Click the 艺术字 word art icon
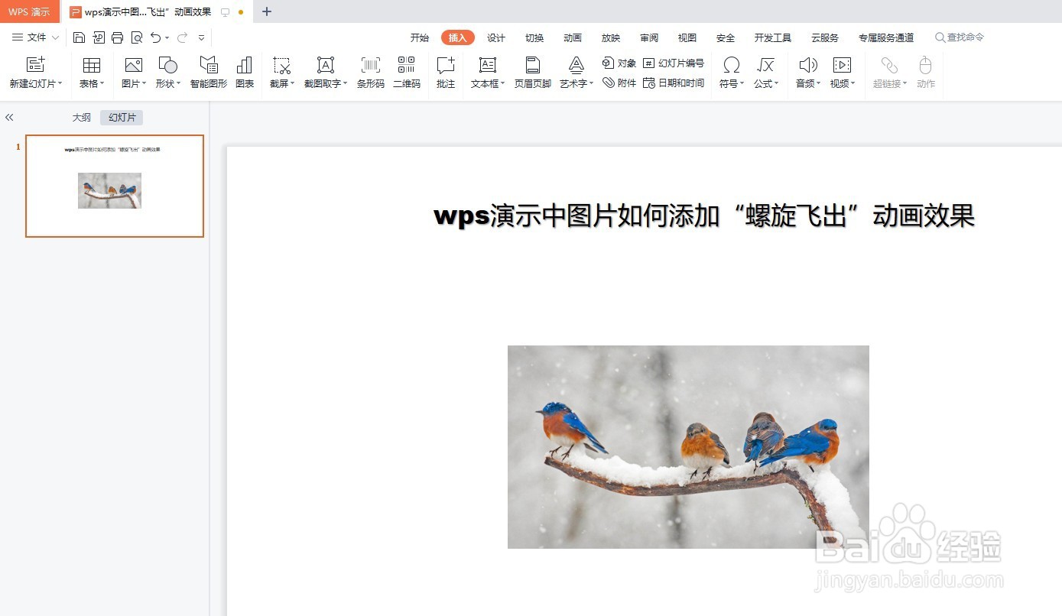 click(576, 65)
